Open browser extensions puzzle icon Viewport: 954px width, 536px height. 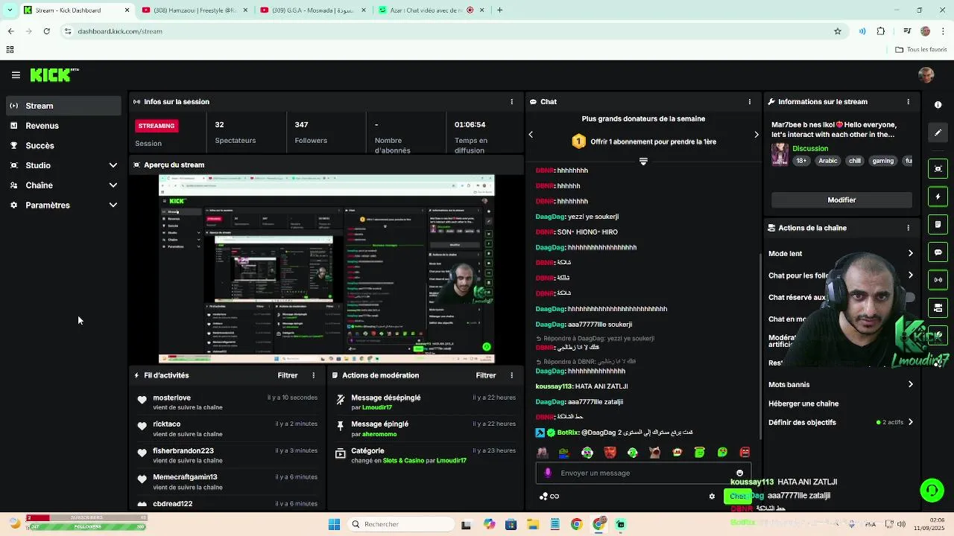[x=881, y=31]
